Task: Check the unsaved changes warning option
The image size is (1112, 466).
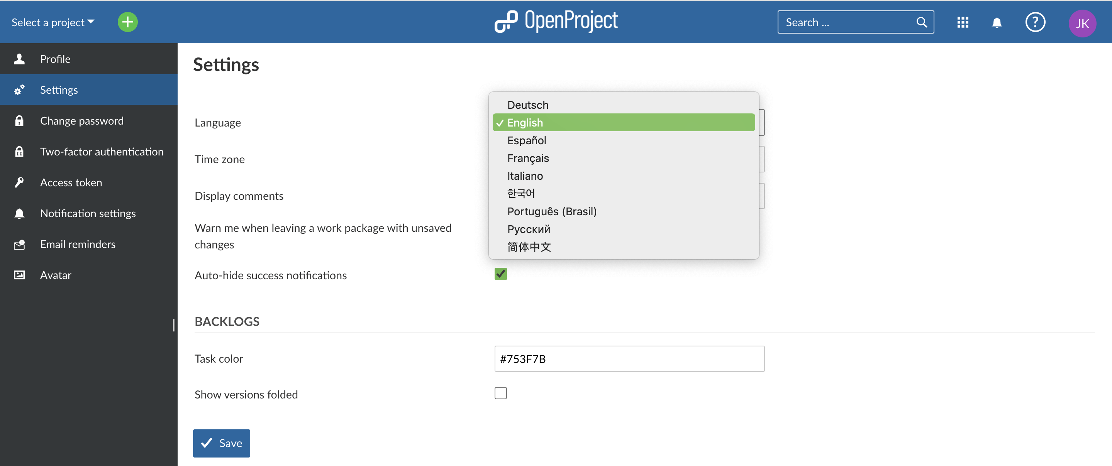Action: coord(501,236)
